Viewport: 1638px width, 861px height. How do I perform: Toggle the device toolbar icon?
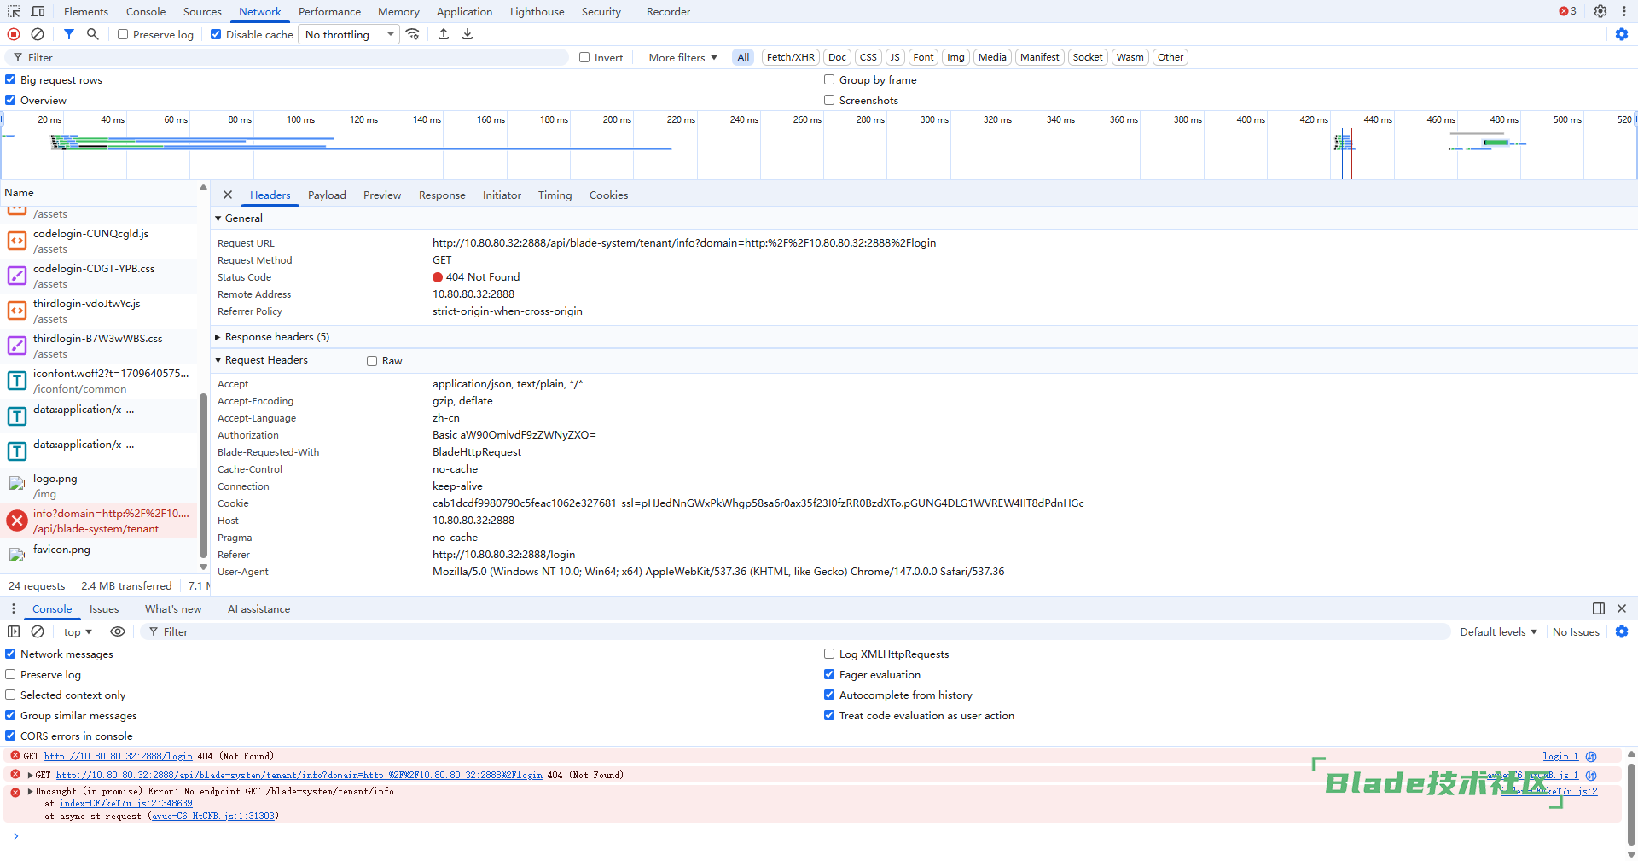click(x=38, y=11)
